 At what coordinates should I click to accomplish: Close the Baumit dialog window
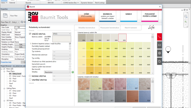[x=160, y=7]
